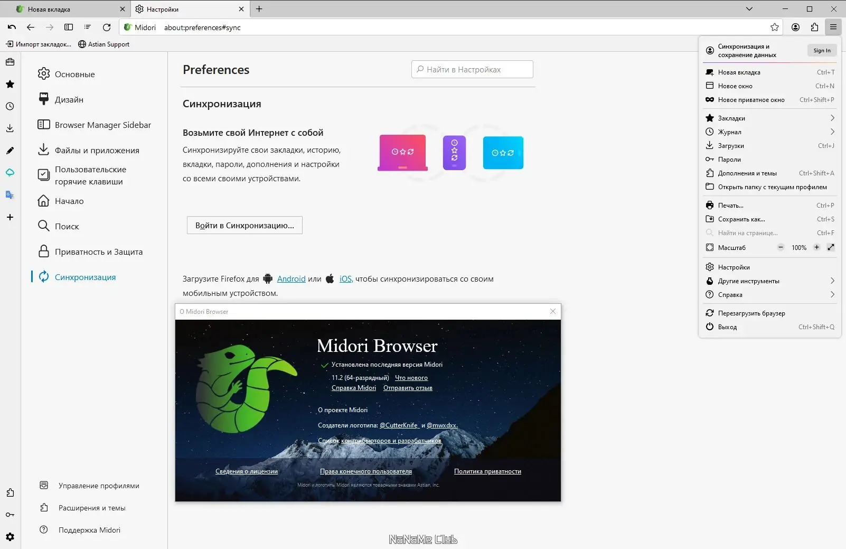Open Что нового link in About dialog
This screenshot has width=846, height=549.
(x=411, y=378)
